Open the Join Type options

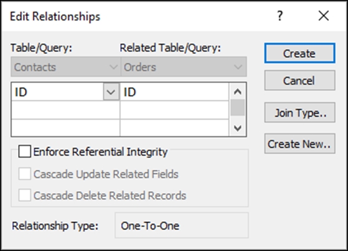tap(299, 113)
